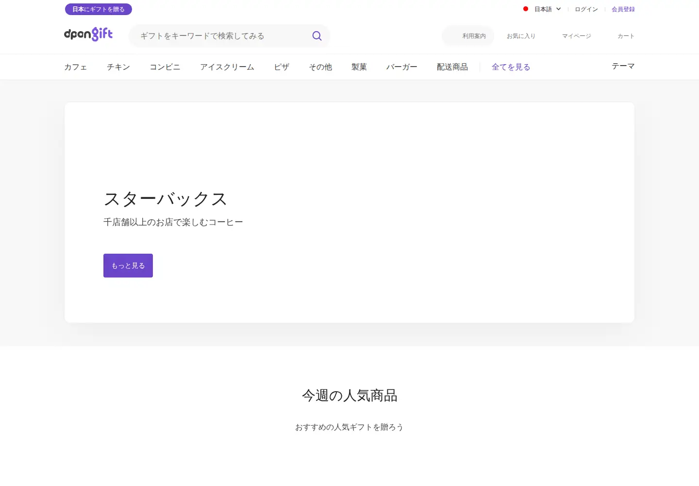The width and height of the screenshot is (699, 486).
Task: Click the 今週の人気商品 heading
Action: [x=349, y=396]
